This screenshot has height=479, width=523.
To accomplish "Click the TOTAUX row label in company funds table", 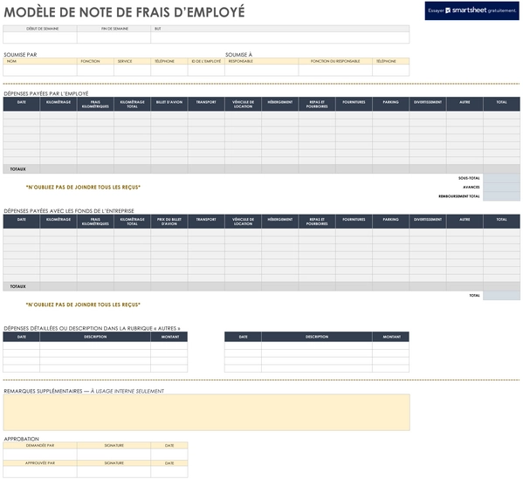I will pyautogui.click(x=18, y=286).
